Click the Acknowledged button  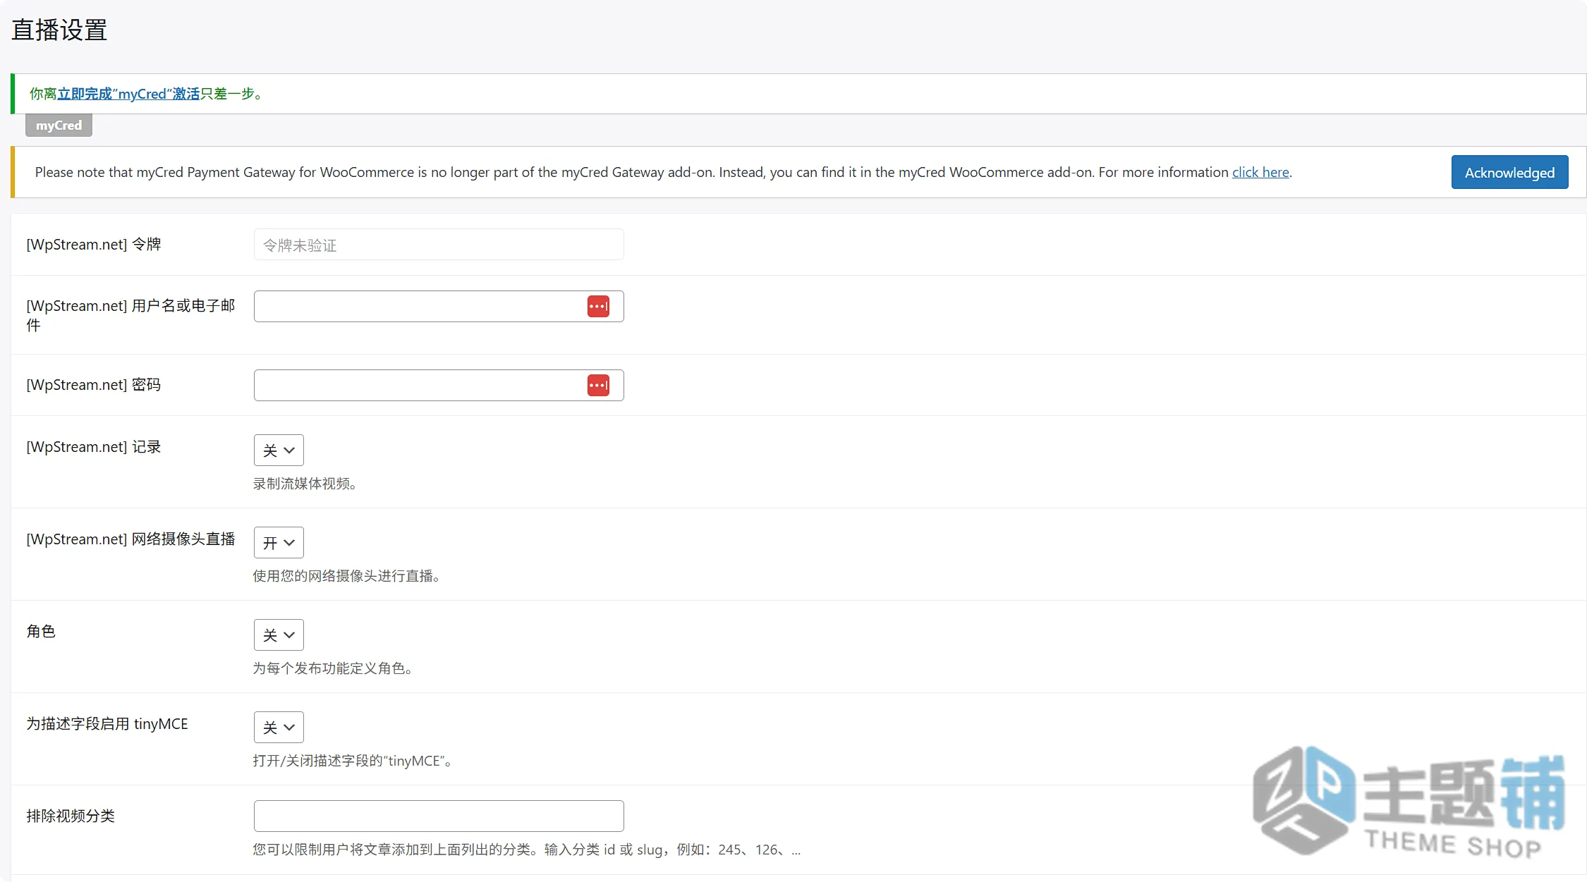[x=1509, y=173]
